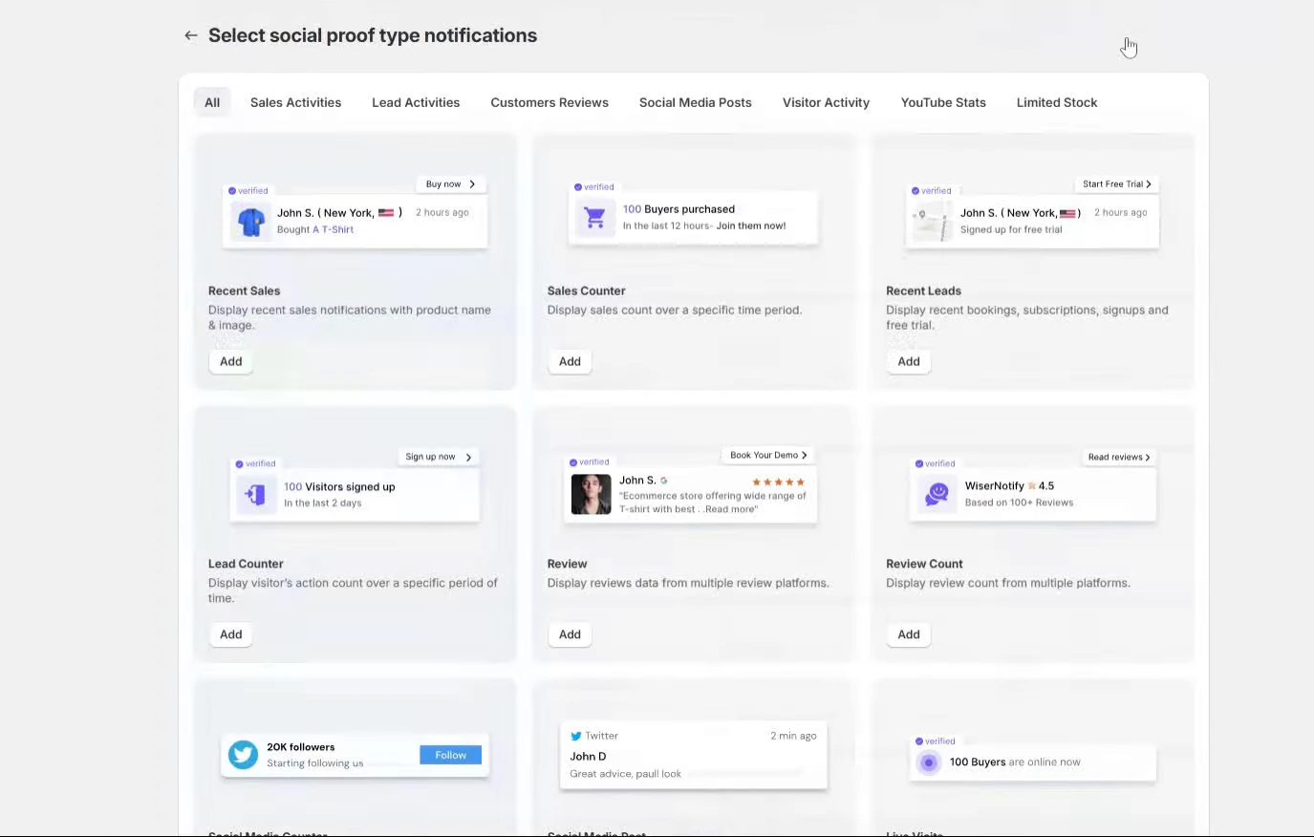
Task: Click the "Select social proof type notifications" heading
Action: click(373, 35)
